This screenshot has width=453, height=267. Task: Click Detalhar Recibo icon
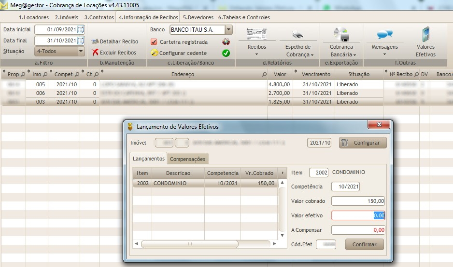pos(96,42)
